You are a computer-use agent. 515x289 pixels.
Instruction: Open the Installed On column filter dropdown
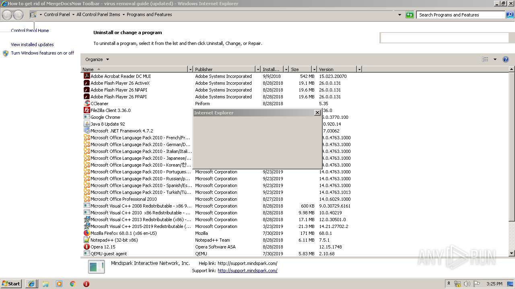pos(286,69)
